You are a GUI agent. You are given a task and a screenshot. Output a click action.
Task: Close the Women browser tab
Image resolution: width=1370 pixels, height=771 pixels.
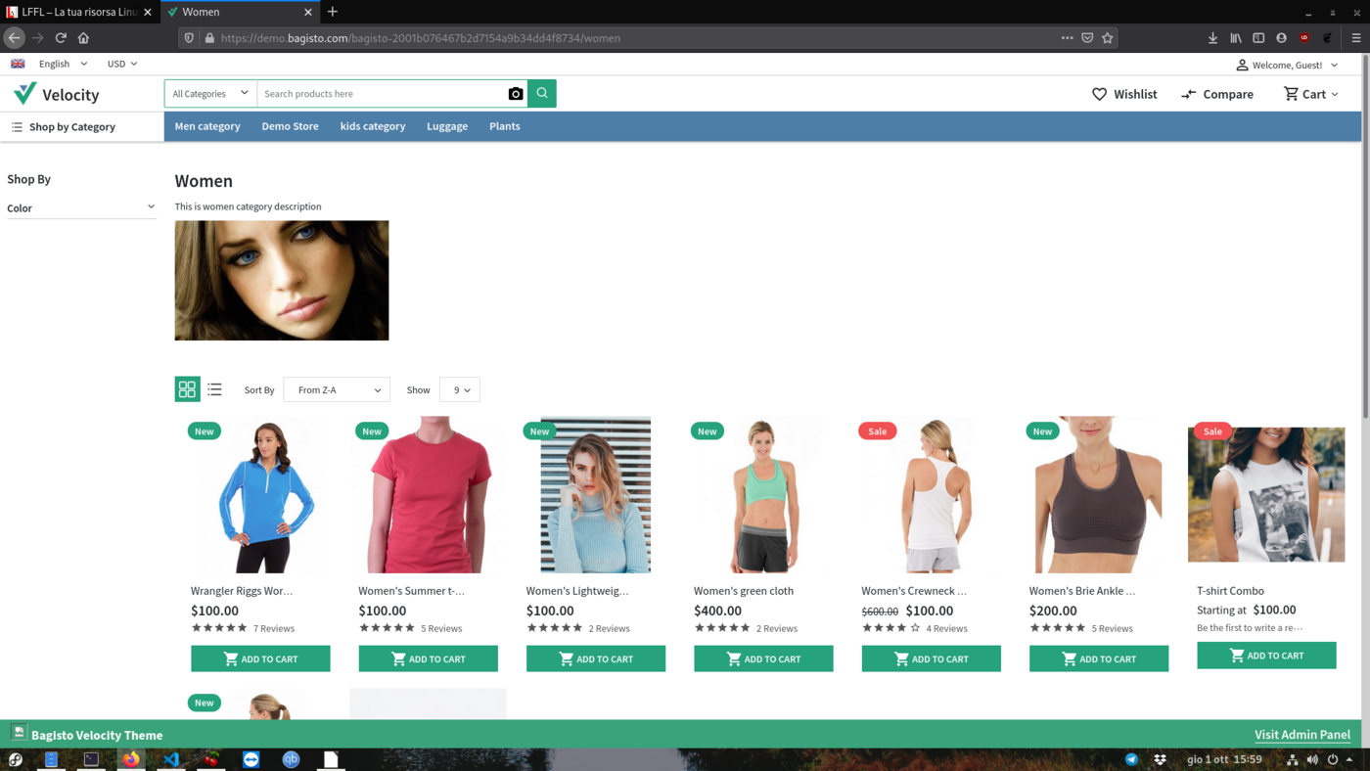pos(308,12)
